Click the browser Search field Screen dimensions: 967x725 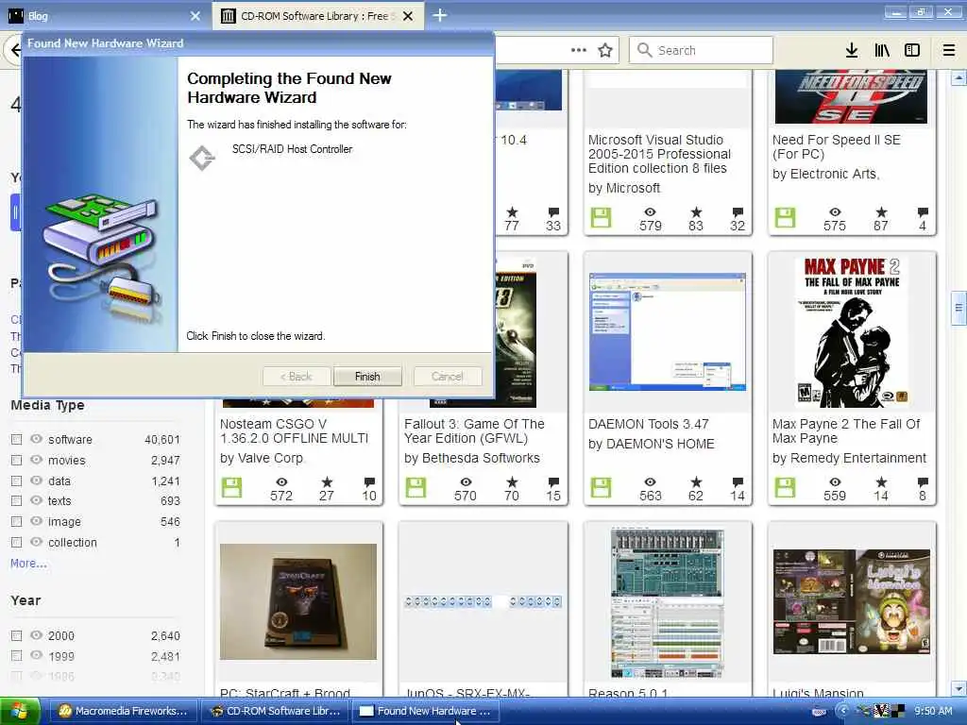[701, 50]
